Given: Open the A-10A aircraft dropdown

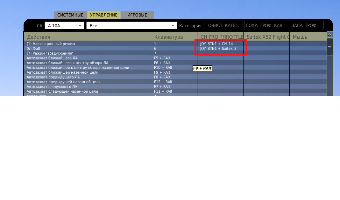Looking at the screenshot, I should coord(64,25).
